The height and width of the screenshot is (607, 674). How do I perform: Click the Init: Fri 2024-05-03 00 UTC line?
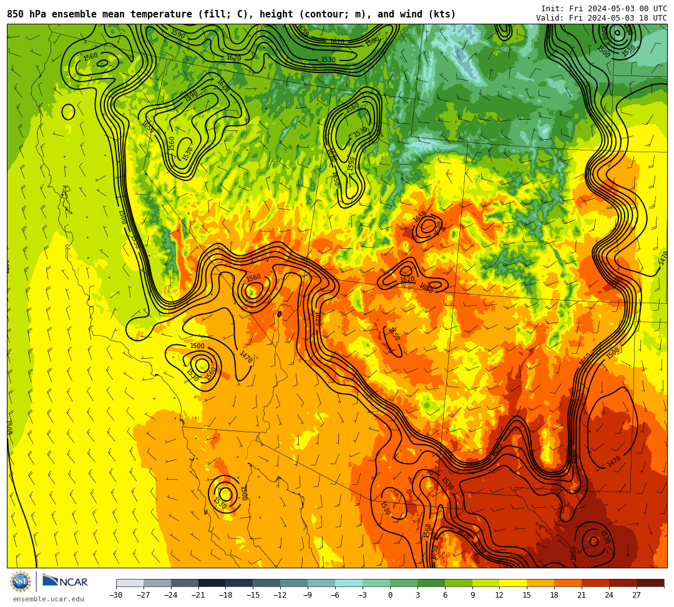pyautogui.click(x=604, y=9)
